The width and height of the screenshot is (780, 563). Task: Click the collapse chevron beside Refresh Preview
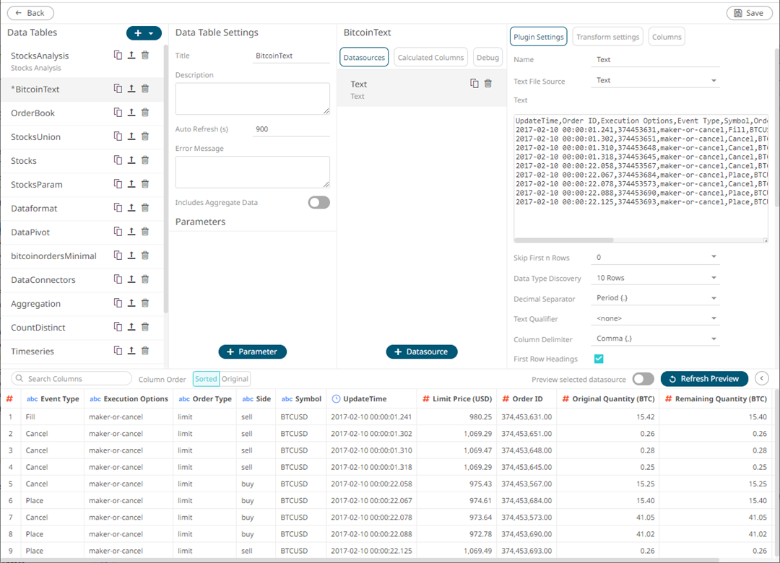click(762, 378)
